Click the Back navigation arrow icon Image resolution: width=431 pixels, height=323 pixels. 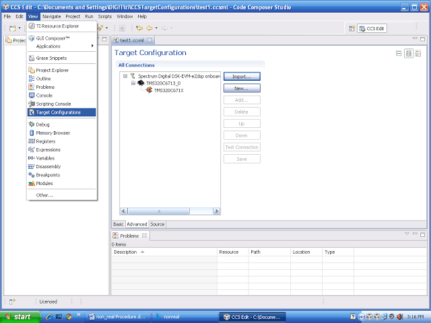(150, 28)
